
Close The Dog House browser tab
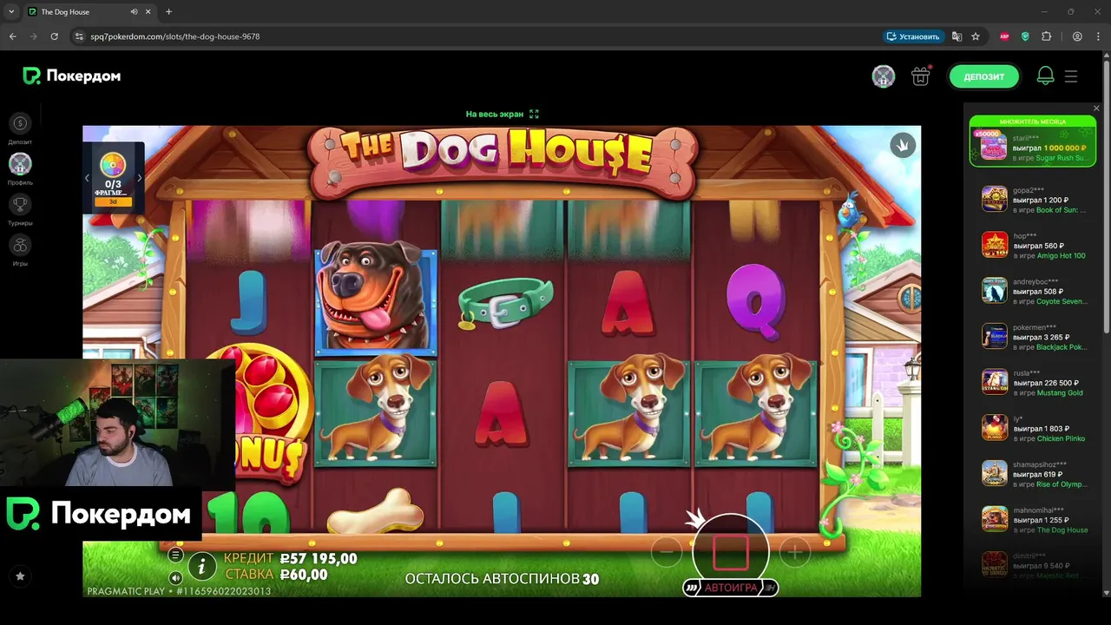coord(148,12)
